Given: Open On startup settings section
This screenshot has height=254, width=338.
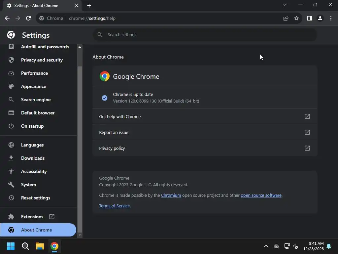Looking at the screenshot, I should tap(38, 126).
